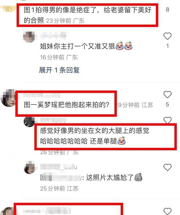The height and width of the screenshot is (215, 180).
Task: Like the 这照片太尴尬了 reply
Action: (x=167, y=168)
